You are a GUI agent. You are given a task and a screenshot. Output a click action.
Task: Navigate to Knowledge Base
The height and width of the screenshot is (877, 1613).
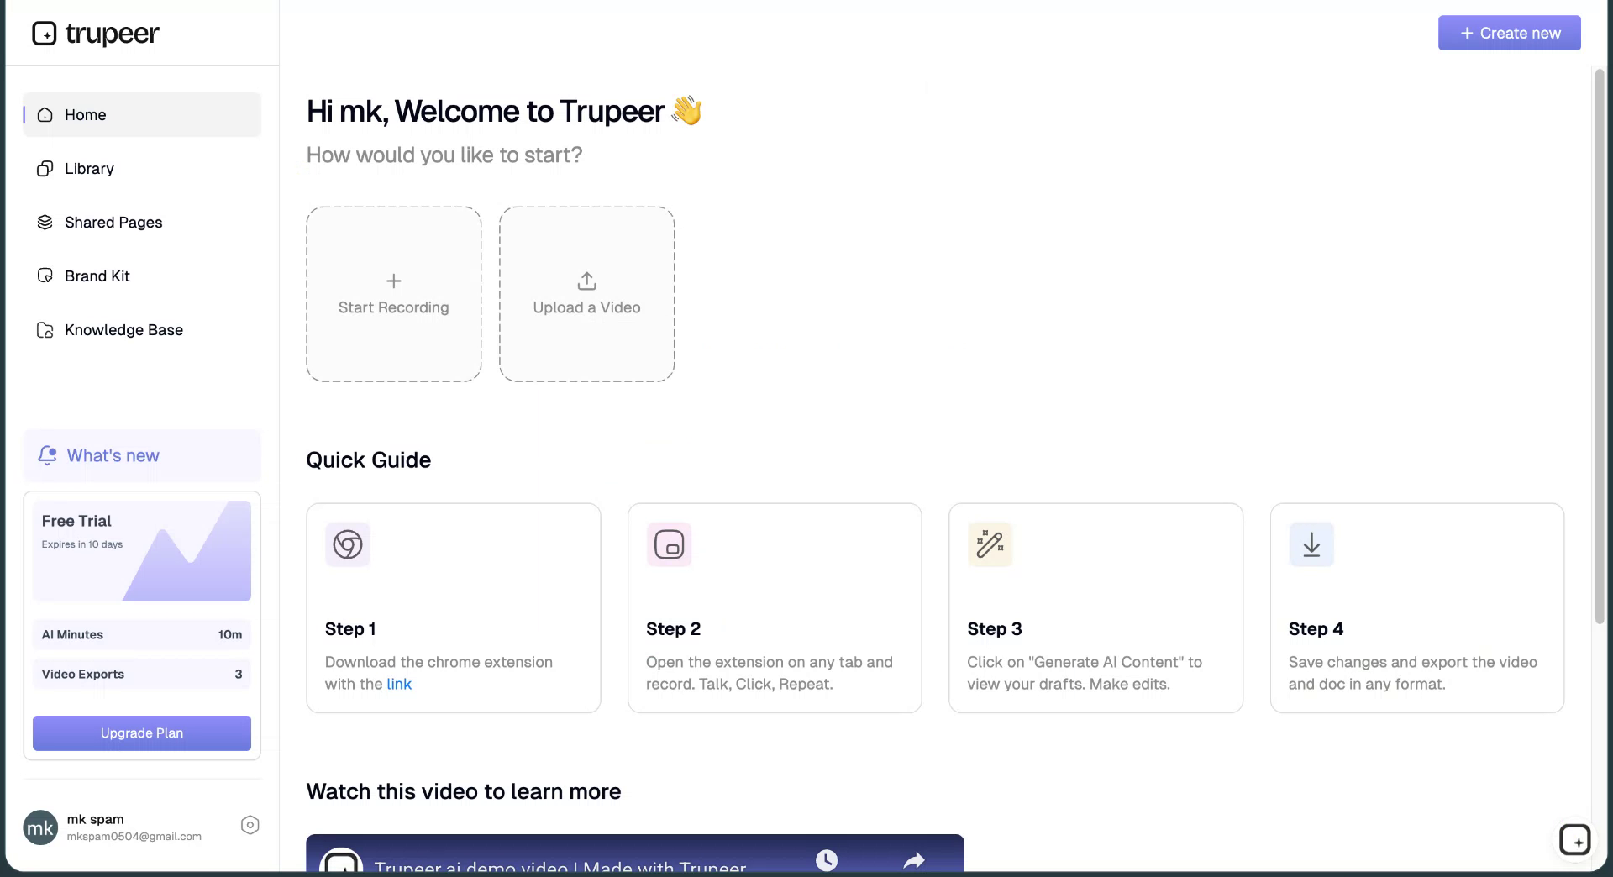pos(123,330)
